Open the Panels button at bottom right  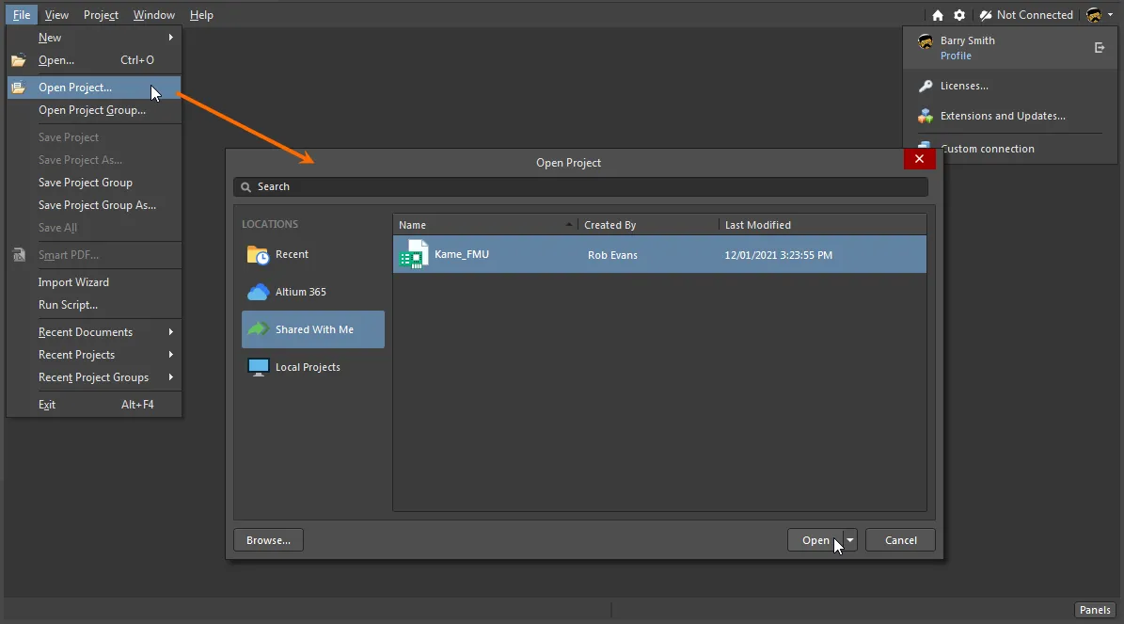tap(1095, 611)
